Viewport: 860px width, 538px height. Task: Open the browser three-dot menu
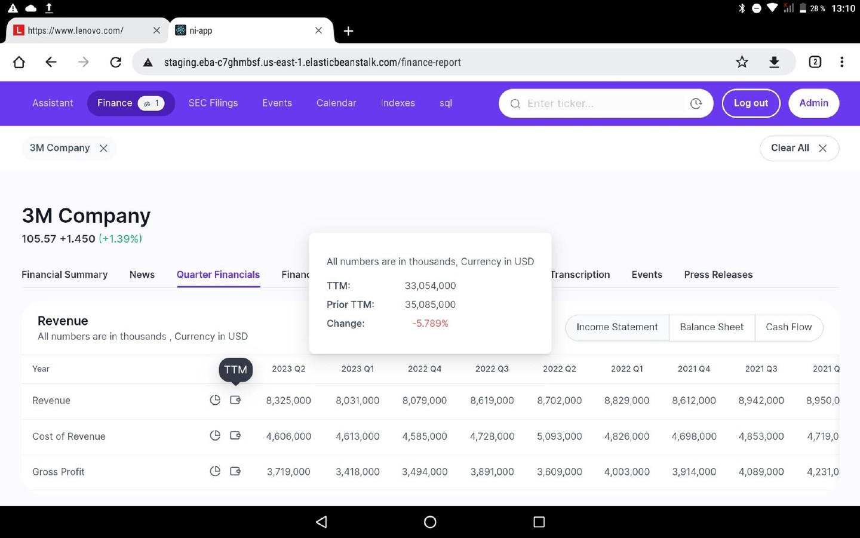[841, 62]
